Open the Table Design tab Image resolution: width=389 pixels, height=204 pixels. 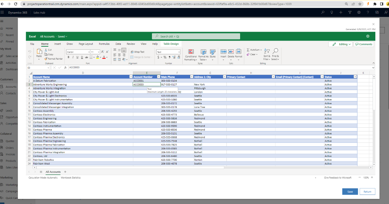[171, 44]
